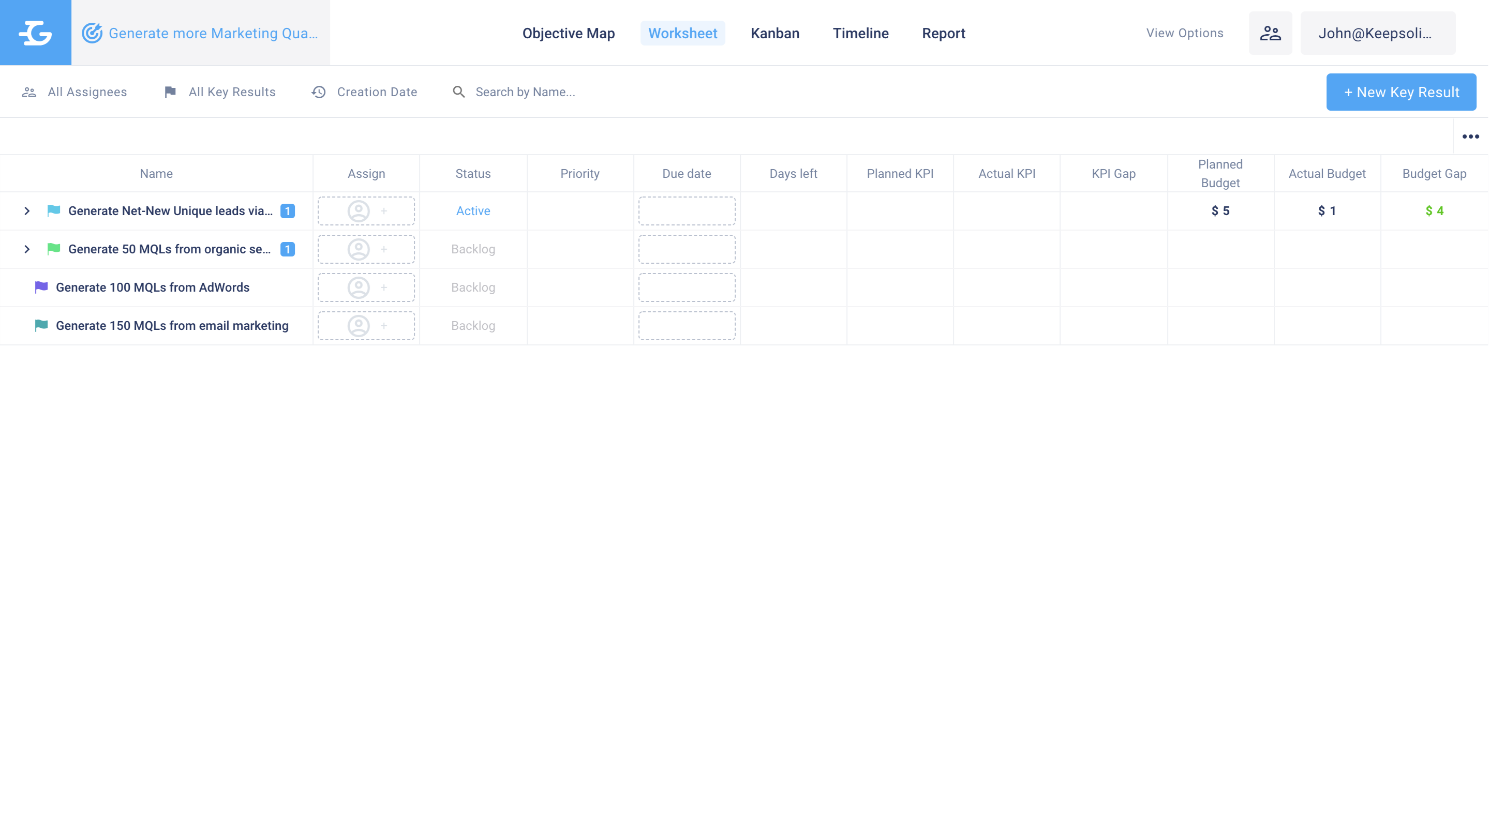The image size is (1490, 817).
Task: Open the All Key Results filter
Action: point(220,92)
